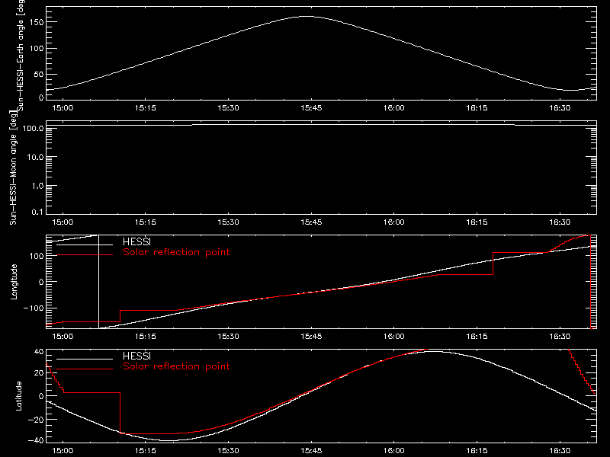Click the -40 tick on Latitude axis
Screen dimensions: 610x457
pos(36,441)
